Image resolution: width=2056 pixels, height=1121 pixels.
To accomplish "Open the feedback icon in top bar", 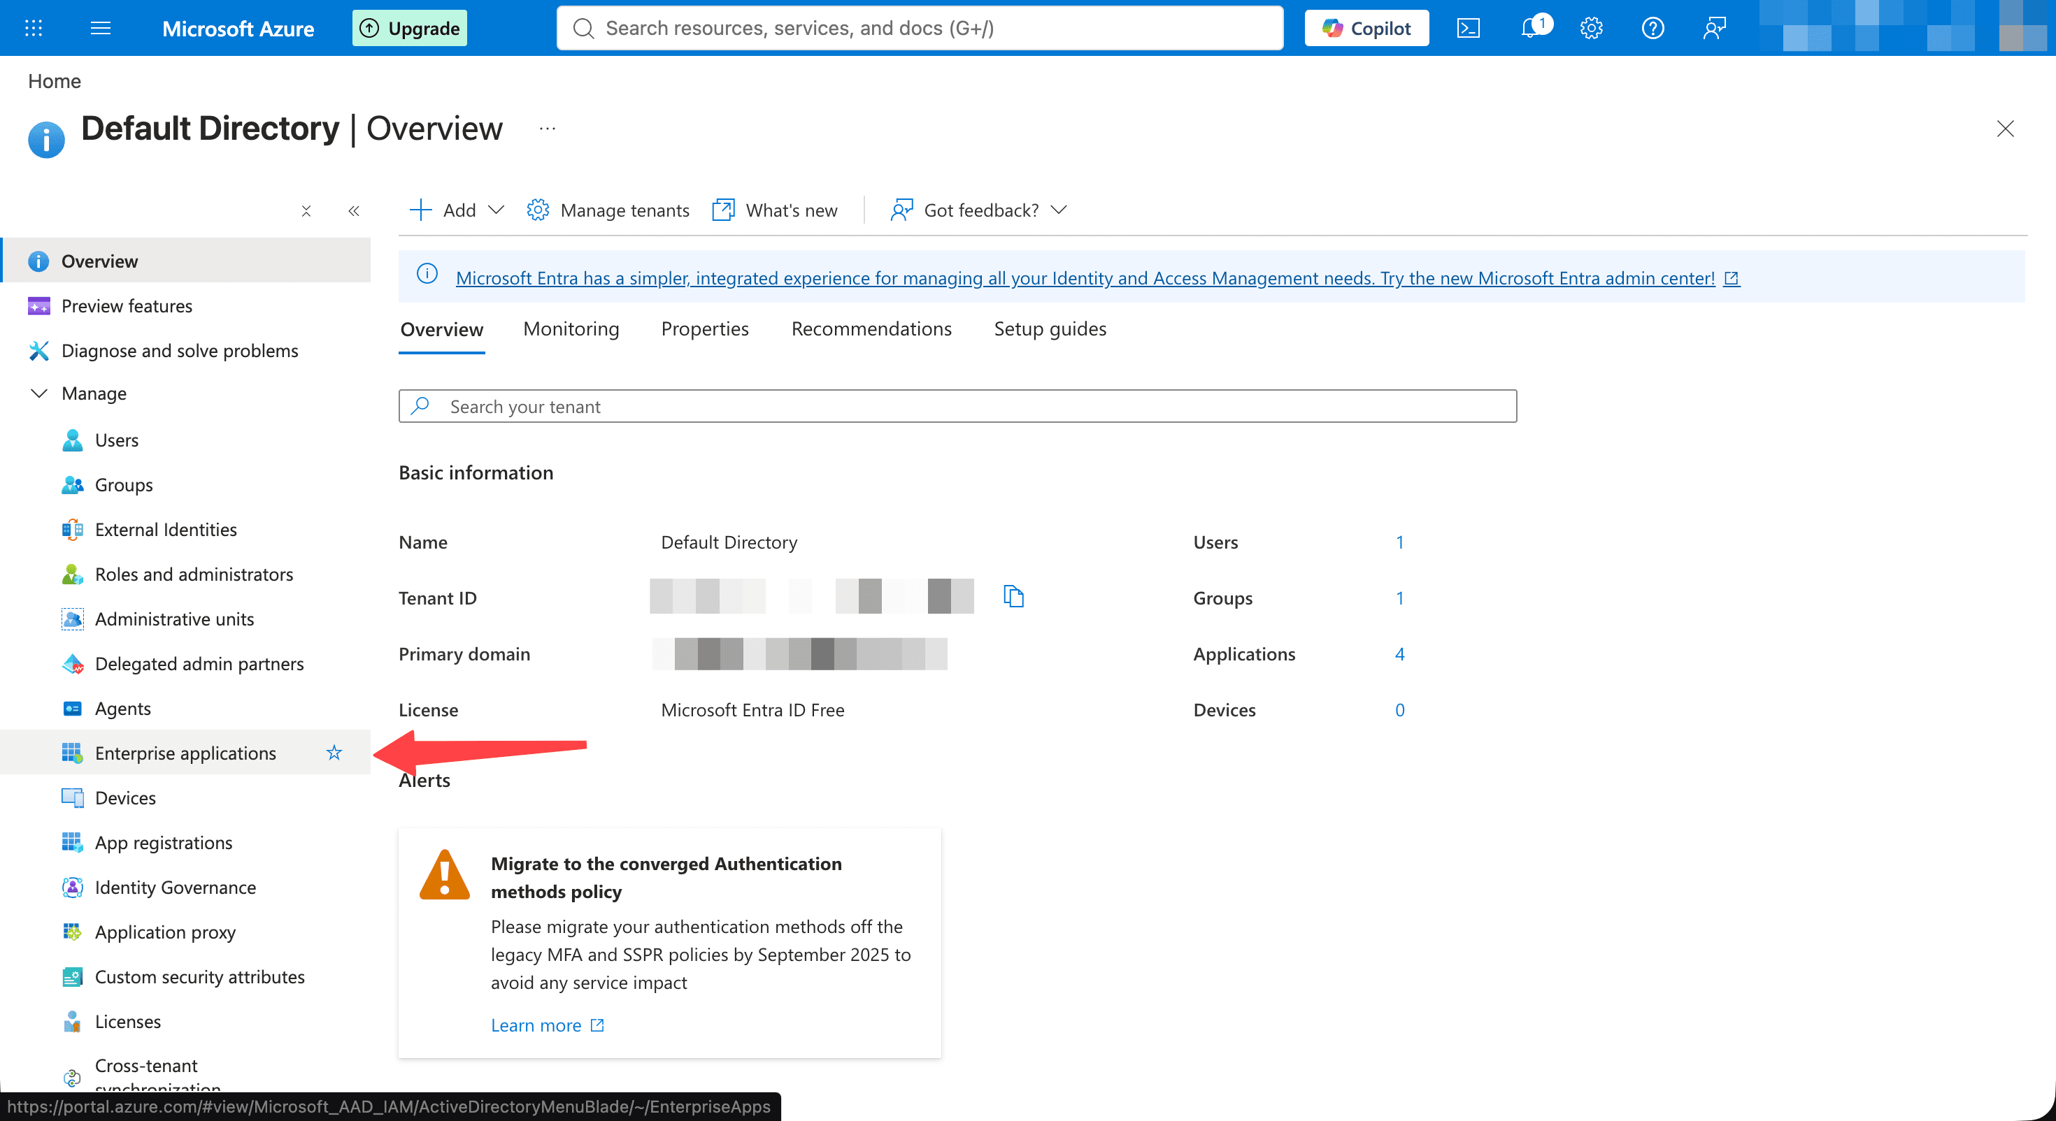I will click(1715, 28).
